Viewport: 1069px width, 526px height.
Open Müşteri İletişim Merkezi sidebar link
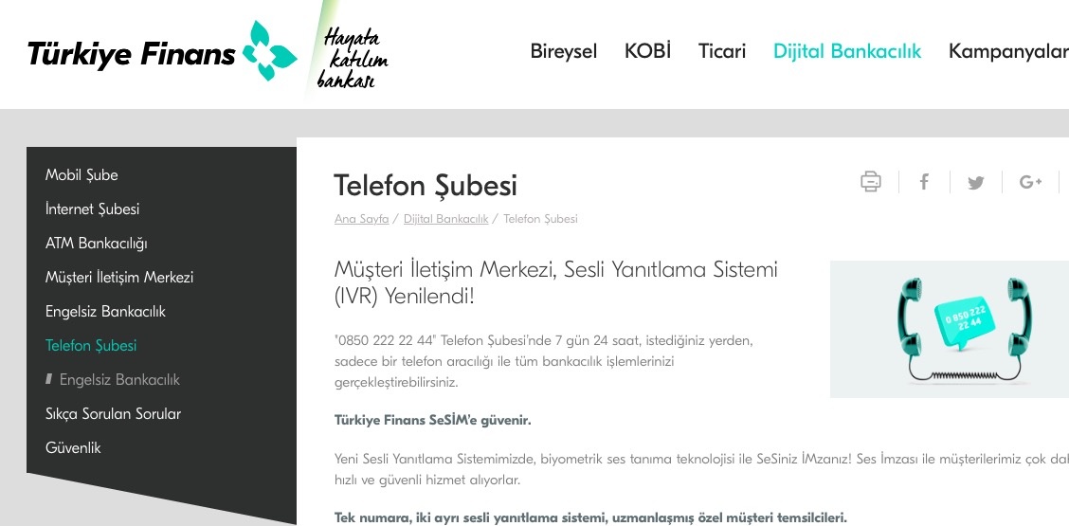119,277
